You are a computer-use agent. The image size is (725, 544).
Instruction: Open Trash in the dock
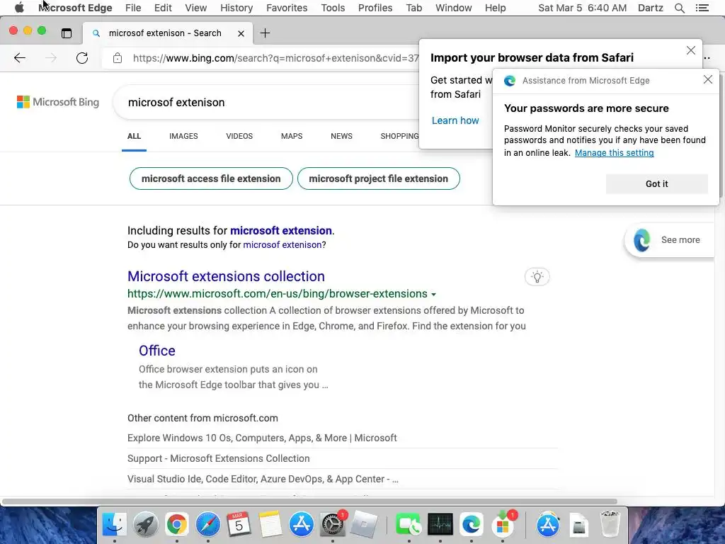pyautogui.click(x=610, y=525)
